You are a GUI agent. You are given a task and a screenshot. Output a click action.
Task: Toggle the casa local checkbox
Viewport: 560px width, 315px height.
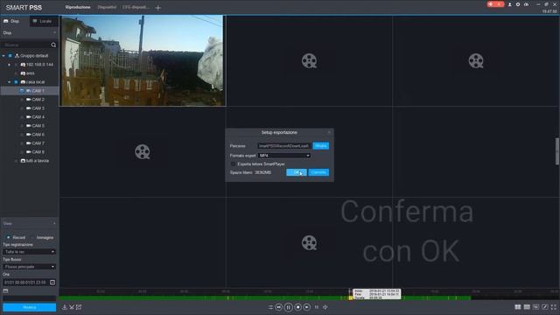point(16,82)
